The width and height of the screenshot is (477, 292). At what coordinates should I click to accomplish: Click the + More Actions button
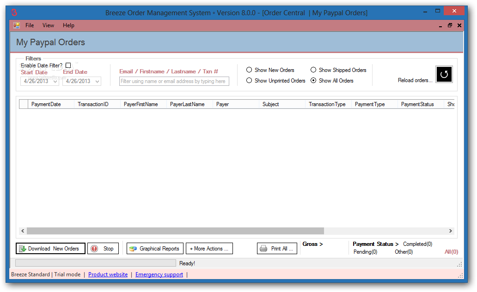(209, 249)
